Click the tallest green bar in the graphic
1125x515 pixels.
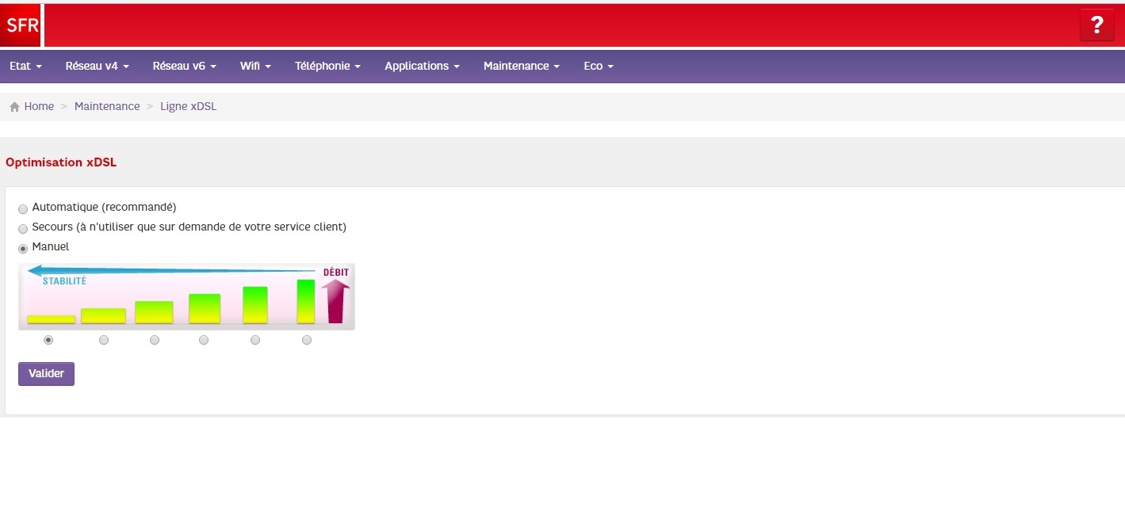(306, 299)
